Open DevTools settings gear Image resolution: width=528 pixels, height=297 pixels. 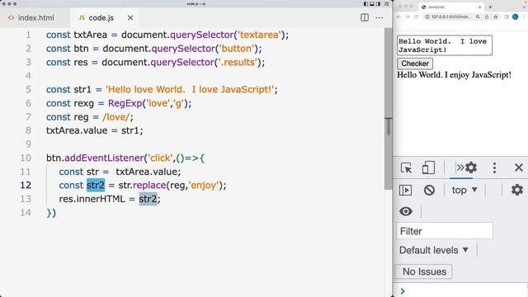[x=471, y=167]
